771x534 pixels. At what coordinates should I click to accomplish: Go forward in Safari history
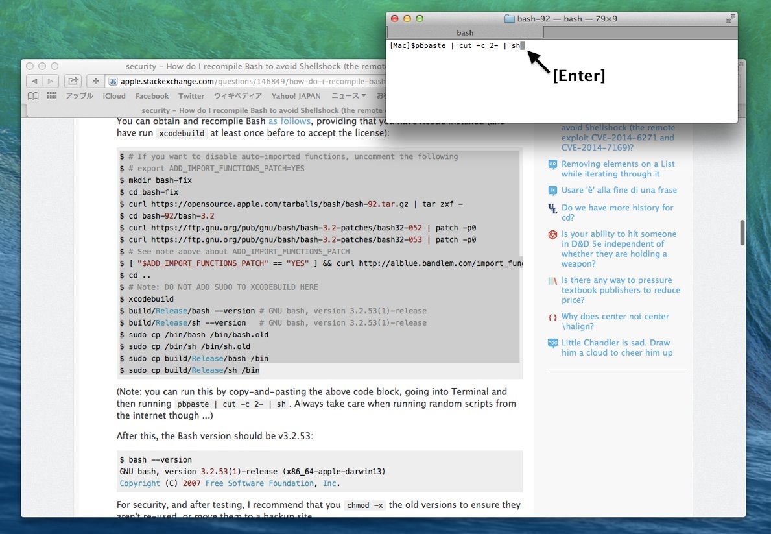click(x=50, y=80)
